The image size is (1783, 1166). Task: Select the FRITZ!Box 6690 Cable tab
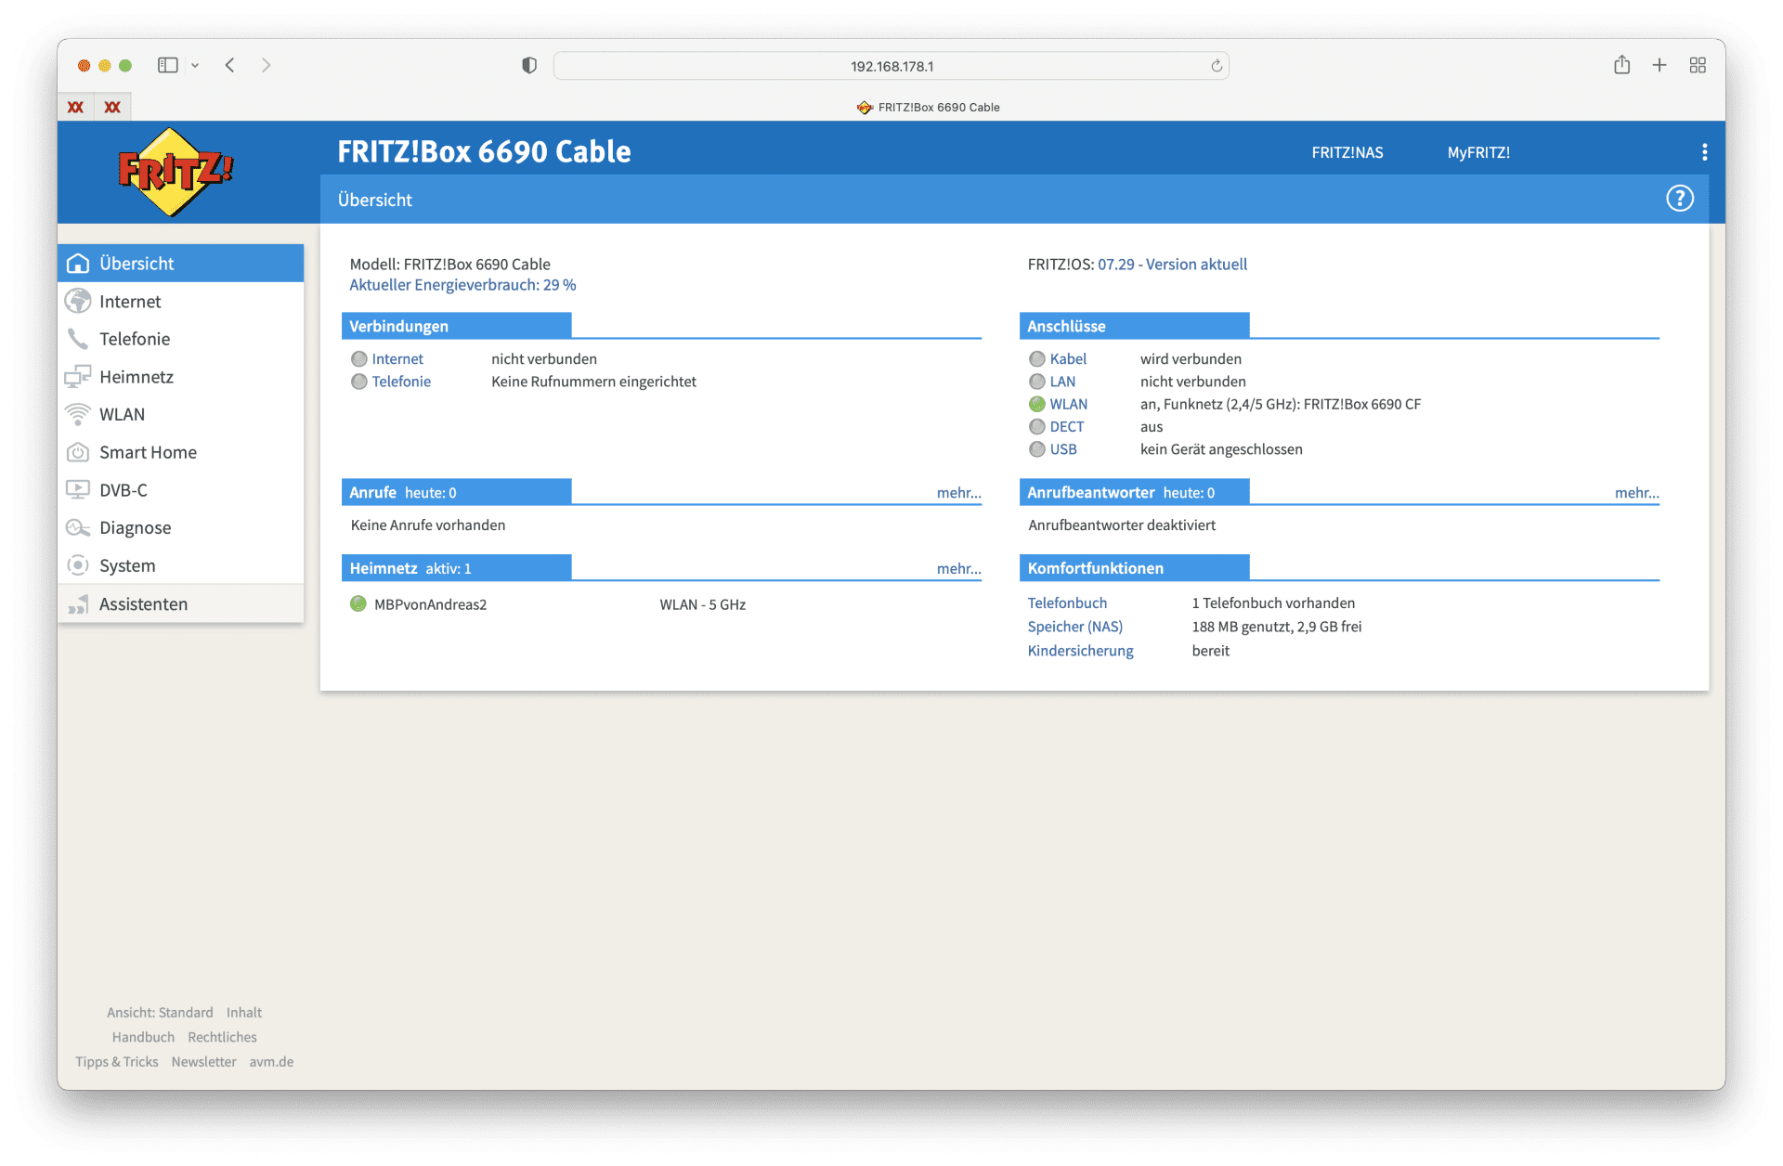pos(929,107)
